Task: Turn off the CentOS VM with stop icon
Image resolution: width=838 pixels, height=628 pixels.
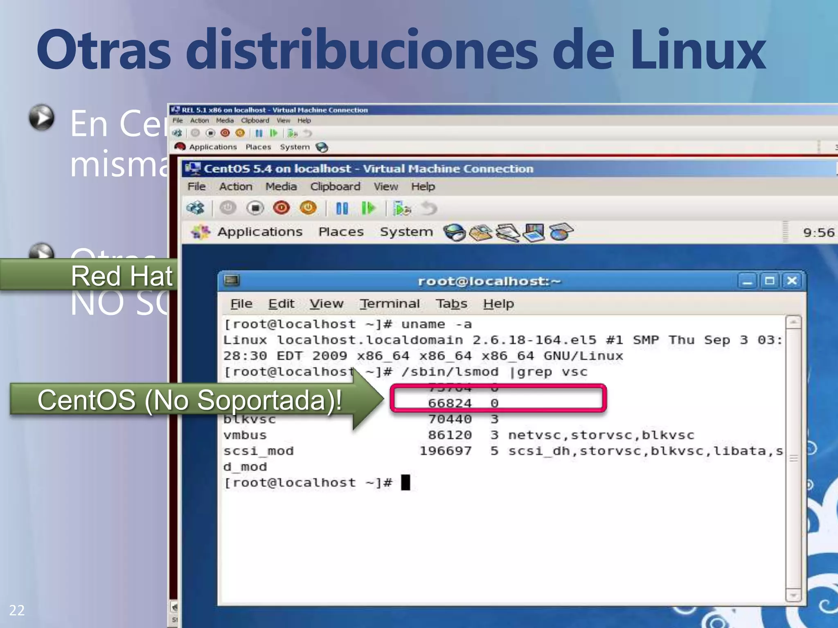Action: 255,208
